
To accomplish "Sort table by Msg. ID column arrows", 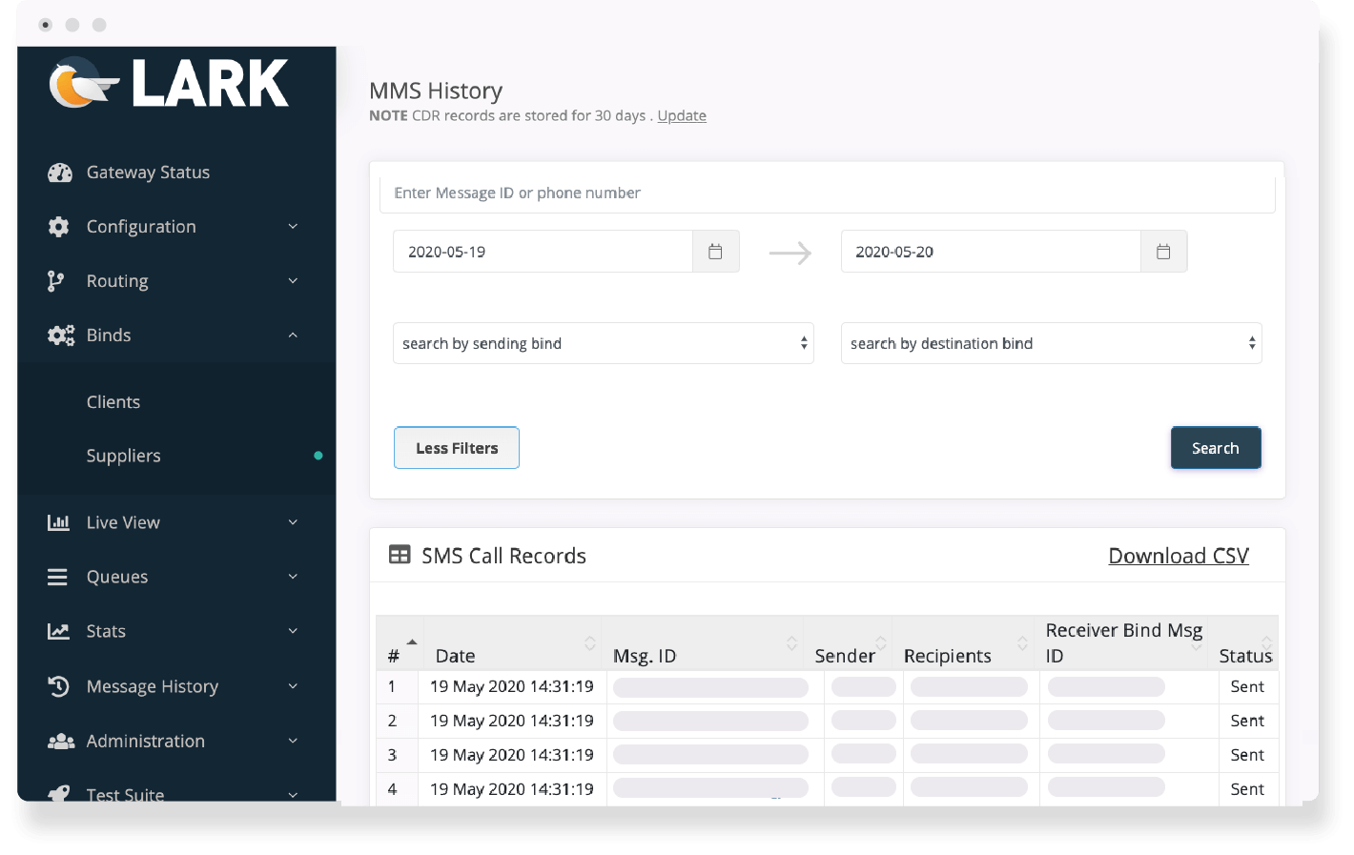I will click(x=791, y=643).
